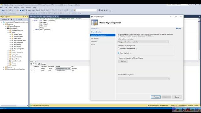Expand the Programmability folder node
The height and width of the screenshot is (113, 201).
(8, 57)
